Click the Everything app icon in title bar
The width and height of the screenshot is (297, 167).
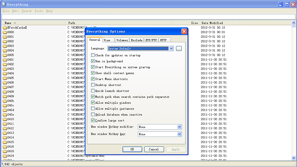coord(3,4)
